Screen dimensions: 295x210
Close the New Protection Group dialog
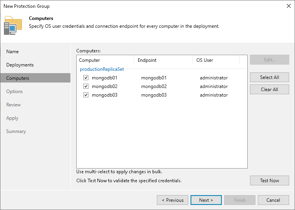pos(289,6)
